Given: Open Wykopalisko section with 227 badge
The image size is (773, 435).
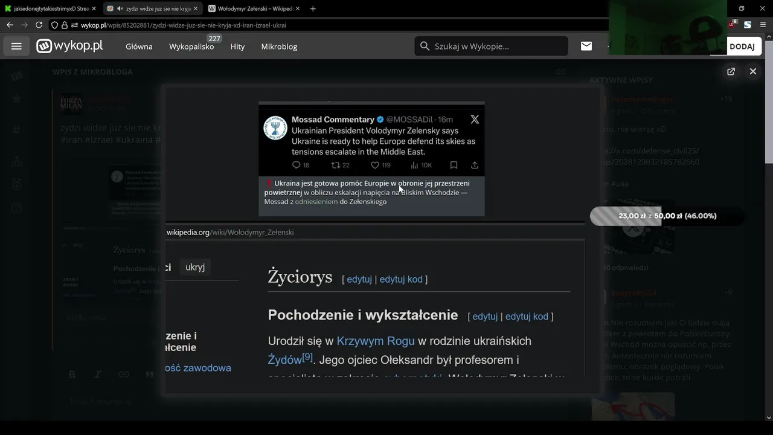Looking at the screenshot, I should click(191, 47).
